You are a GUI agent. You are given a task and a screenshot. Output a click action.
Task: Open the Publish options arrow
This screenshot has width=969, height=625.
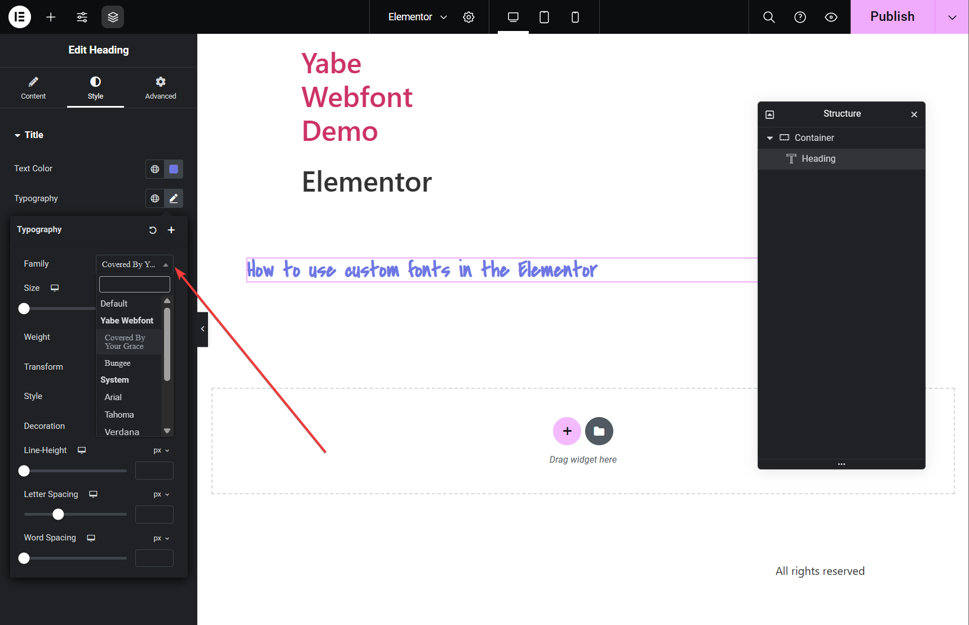(952, 17)
